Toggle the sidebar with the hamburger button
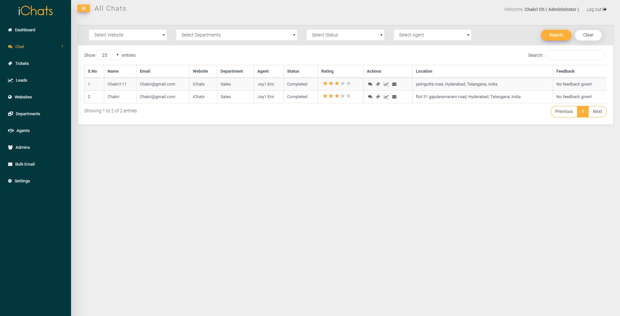This screenshot has width=620, height=316. coord(83,9)
